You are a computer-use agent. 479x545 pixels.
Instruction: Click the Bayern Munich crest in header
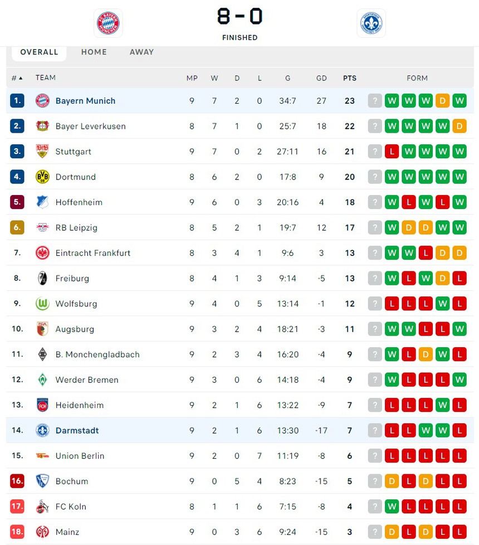point(108,23)
